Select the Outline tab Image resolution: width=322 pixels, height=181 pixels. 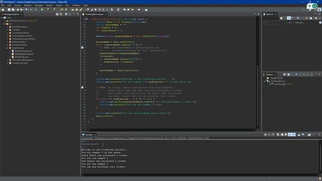(x=269, y=74)
